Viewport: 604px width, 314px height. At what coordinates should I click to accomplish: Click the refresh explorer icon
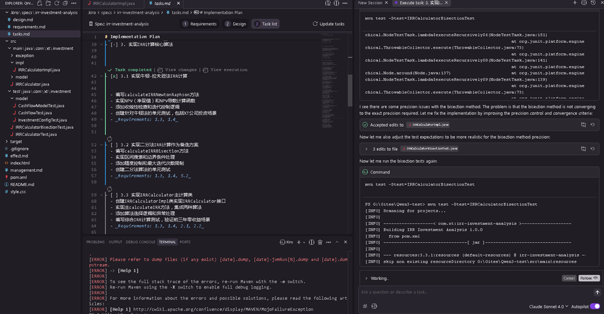pyautogui.click(x=57, y=3)
